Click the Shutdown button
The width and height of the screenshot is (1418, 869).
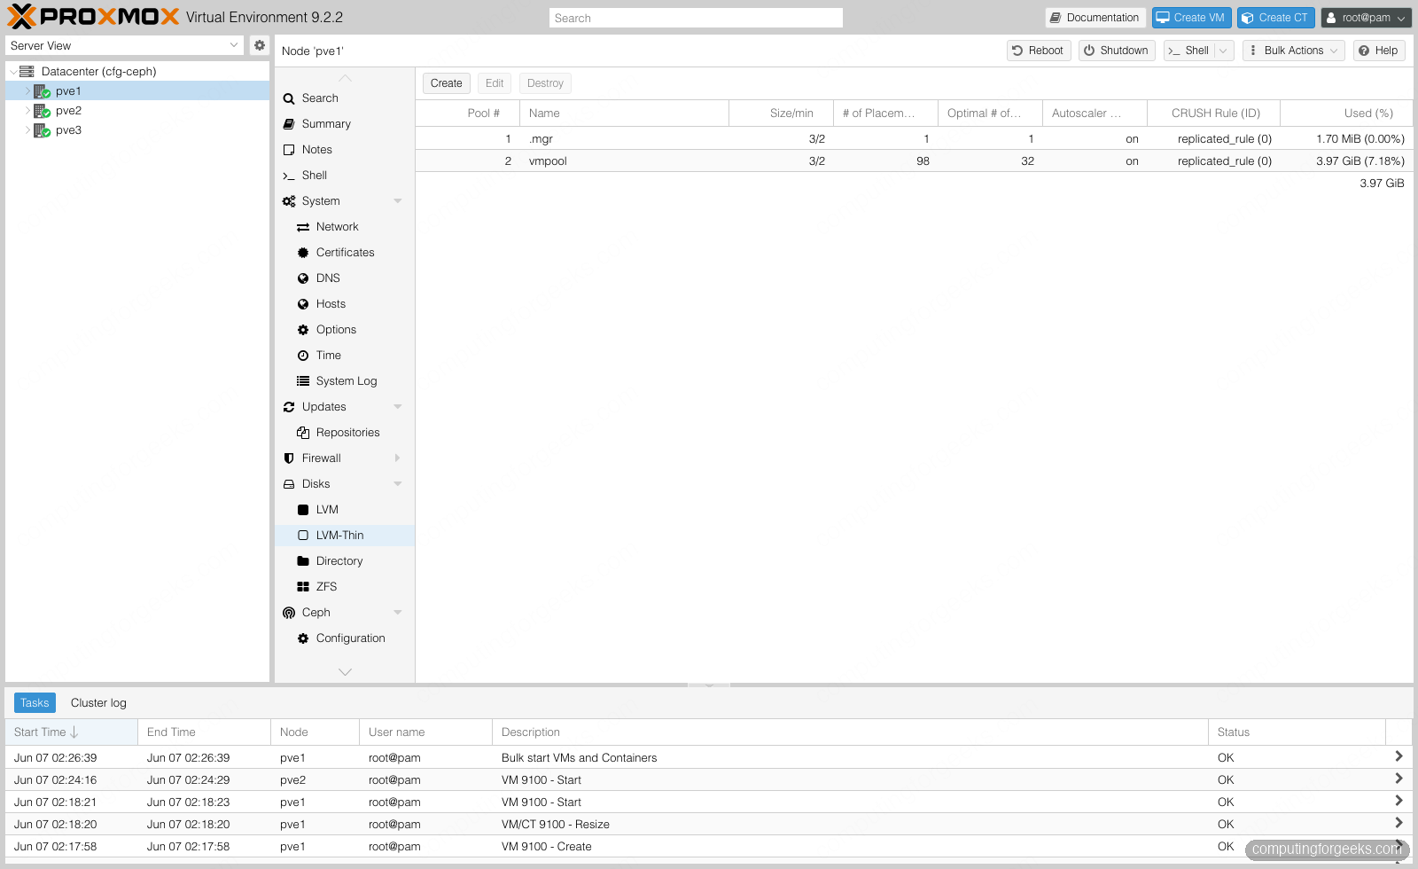1117,51
